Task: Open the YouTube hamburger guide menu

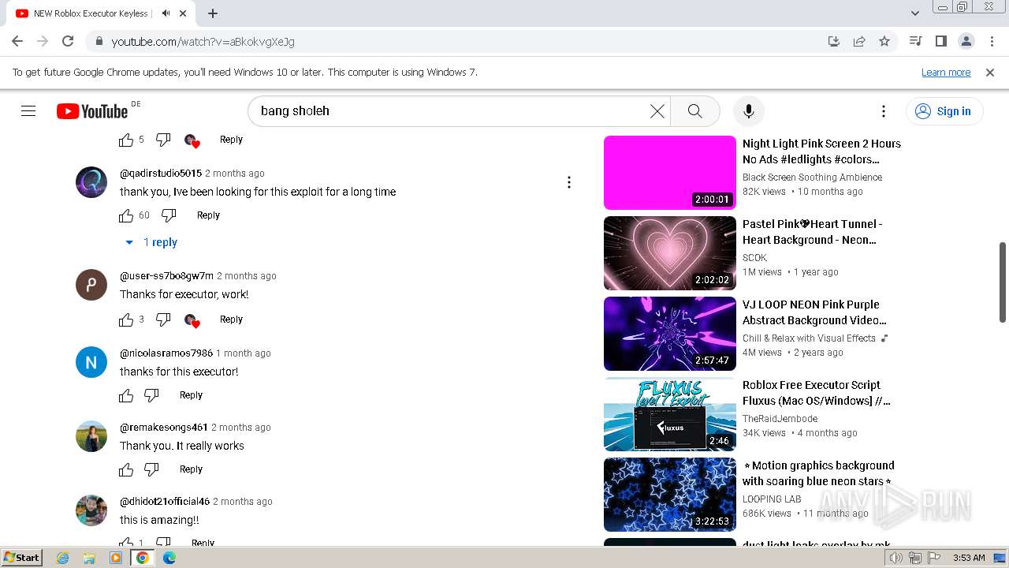Action: click(x=28, y=111)
